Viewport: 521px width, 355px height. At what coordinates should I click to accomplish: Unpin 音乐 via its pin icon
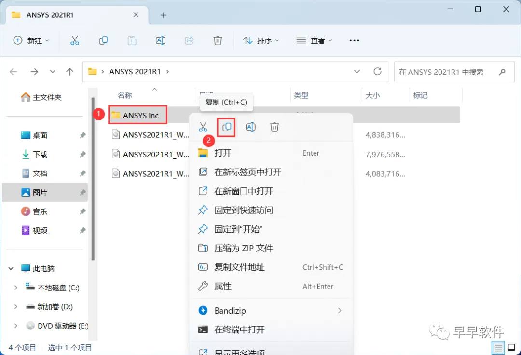click(x=83, y=211)
